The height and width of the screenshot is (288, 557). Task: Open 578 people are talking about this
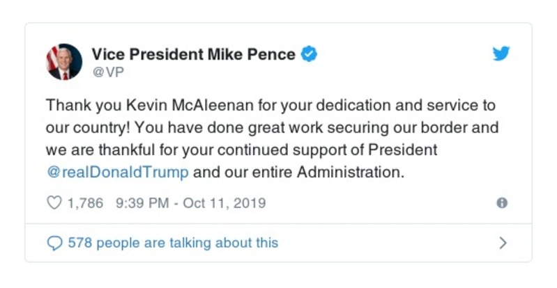pyautogui.click(x=172, y=243)
